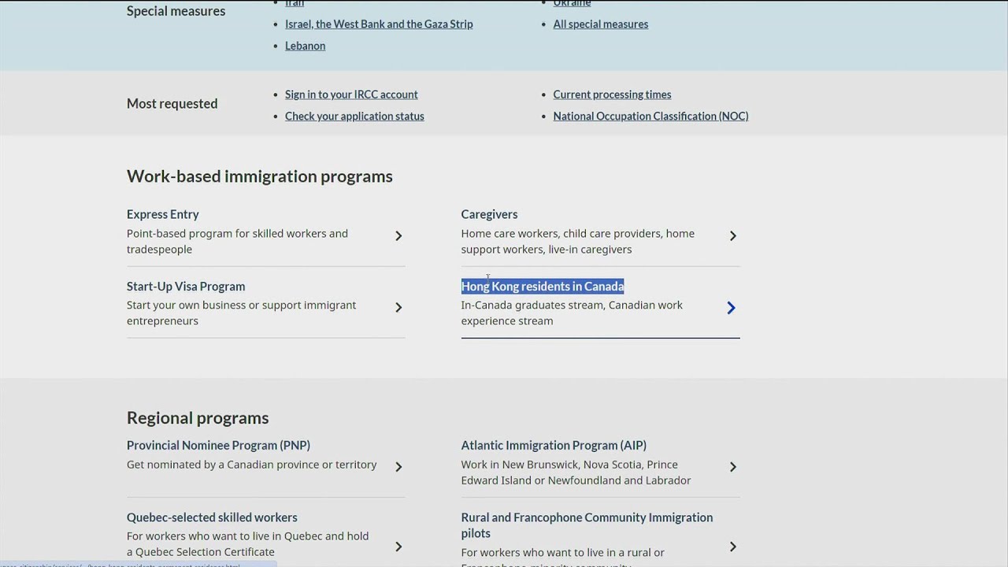Screen dimensions: 1008x567
Task: Click the Hong Kong residents chevron arrow
Action: tap(732, 308)
